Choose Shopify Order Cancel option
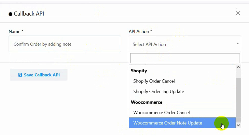Image resolution: width=249 pixels, height=136 pixels. [x=182, y=81]
